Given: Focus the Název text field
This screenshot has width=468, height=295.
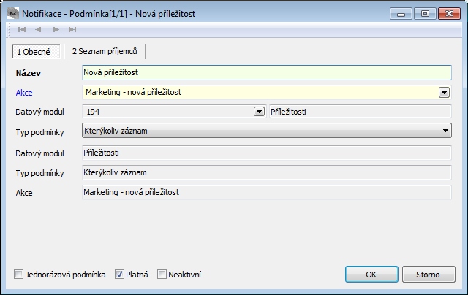Looking at the screenshot, I should click(266, 72).
